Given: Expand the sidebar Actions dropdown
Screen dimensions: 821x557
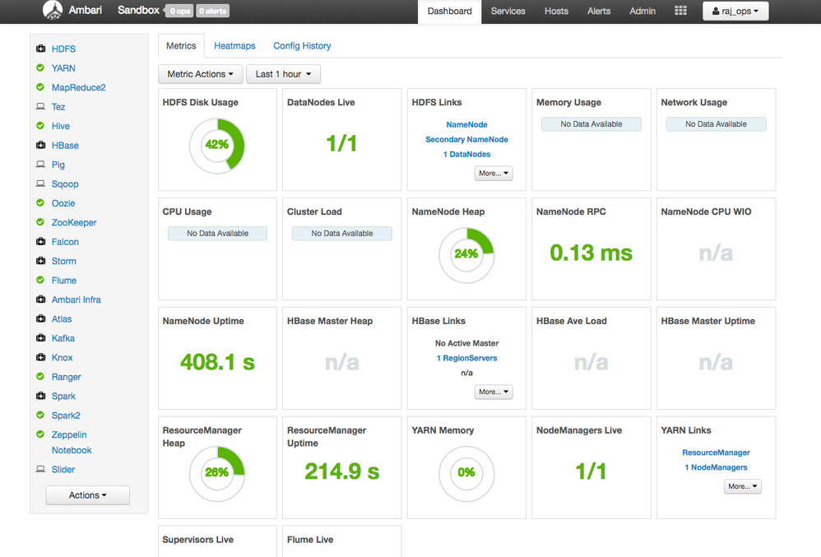Looking at the screenshot, I should (87, 495).
